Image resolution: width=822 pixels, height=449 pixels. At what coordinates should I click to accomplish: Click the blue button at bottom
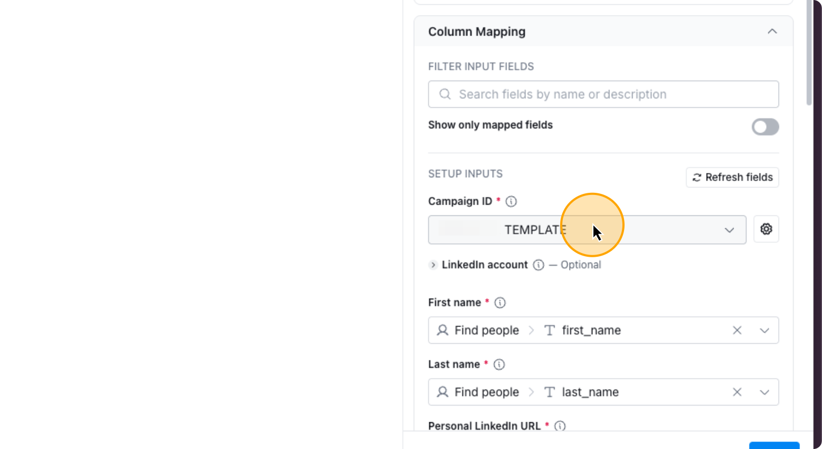(x=774, y=445)
